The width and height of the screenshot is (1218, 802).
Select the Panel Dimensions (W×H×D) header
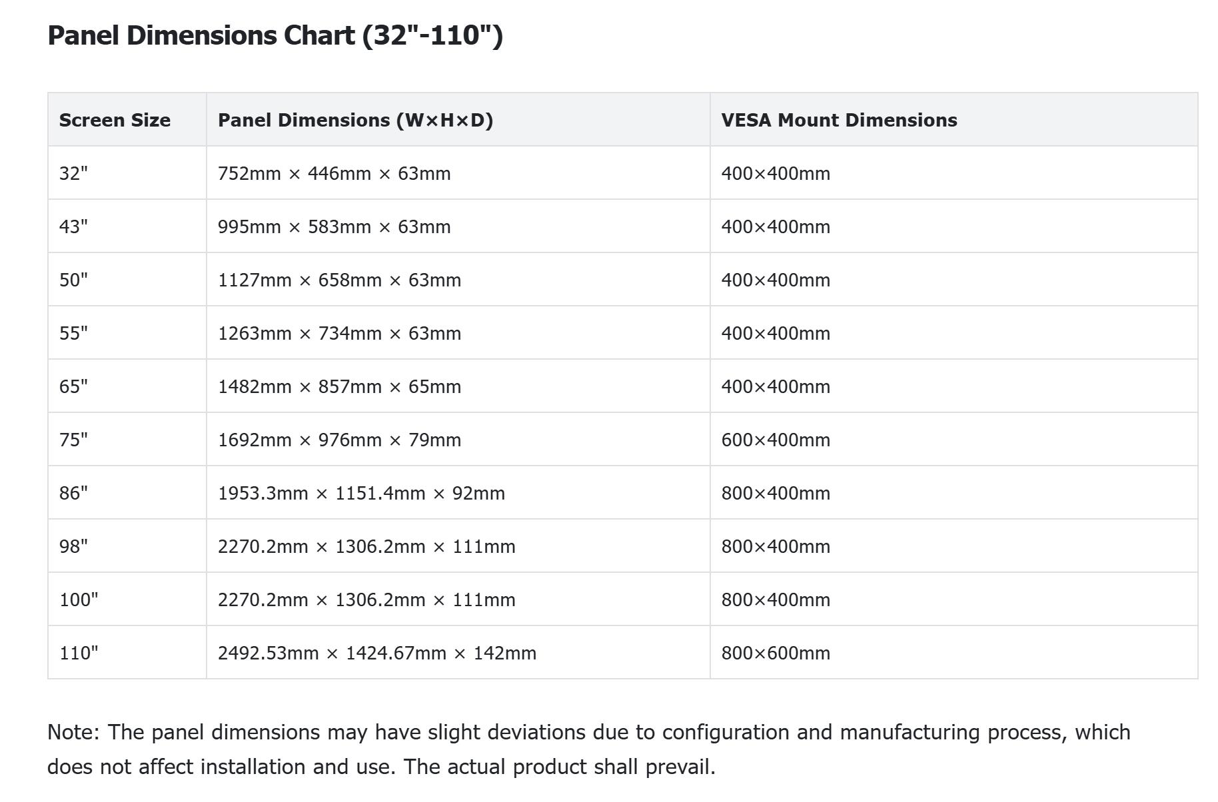click(x=355, y=121)
